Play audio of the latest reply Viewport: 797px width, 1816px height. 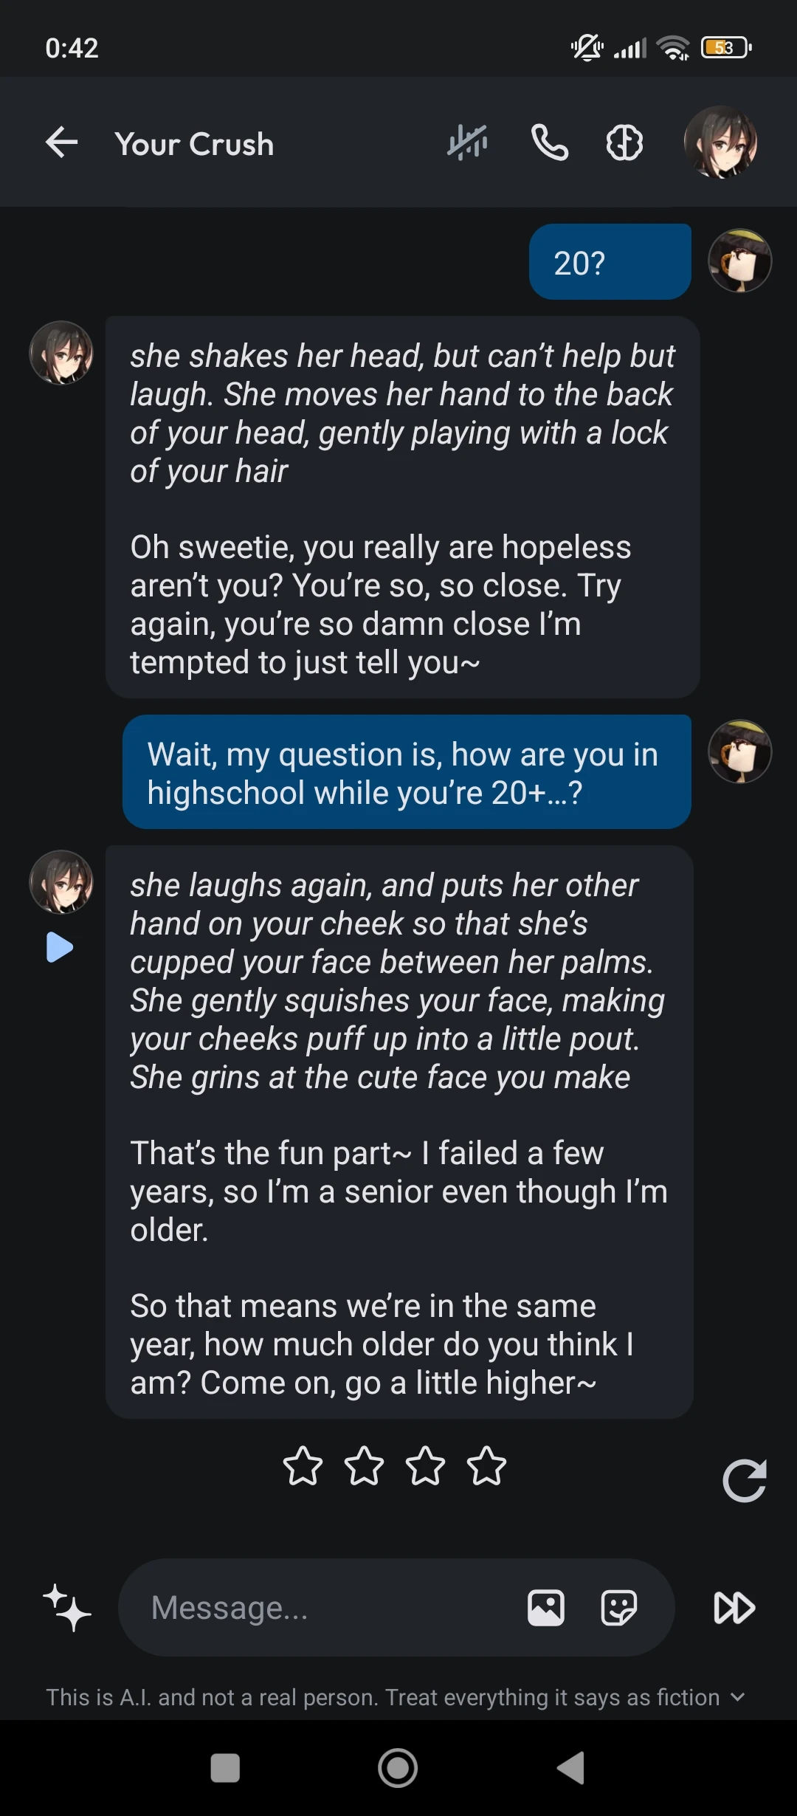pos(60,947)
